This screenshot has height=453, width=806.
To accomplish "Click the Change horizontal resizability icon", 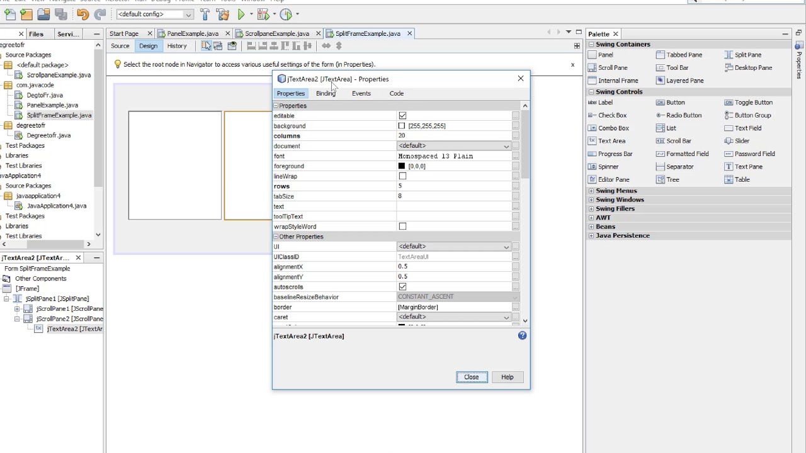I will tap(326, 46).
